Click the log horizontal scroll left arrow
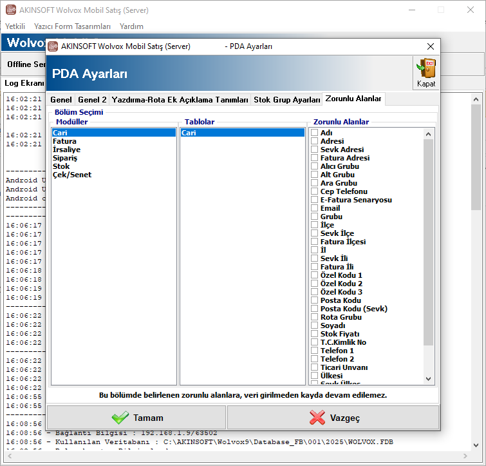This screenshot has width=486, height=466. tap(10, 456)
